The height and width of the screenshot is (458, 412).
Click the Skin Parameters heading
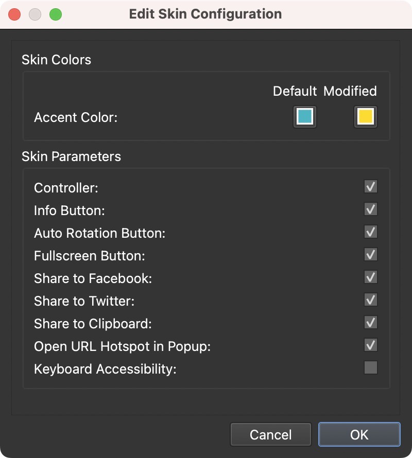click(x=72, y=156)
